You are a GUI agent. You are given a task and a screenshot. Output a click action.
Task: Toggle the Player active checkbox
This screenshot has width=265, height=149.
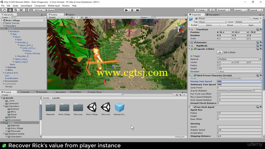196,19
